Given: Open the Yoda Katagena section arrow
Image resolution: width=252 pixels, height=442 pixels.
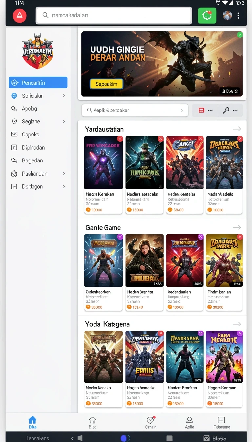Looking at the screenshot, I should (x=237, y=324).
